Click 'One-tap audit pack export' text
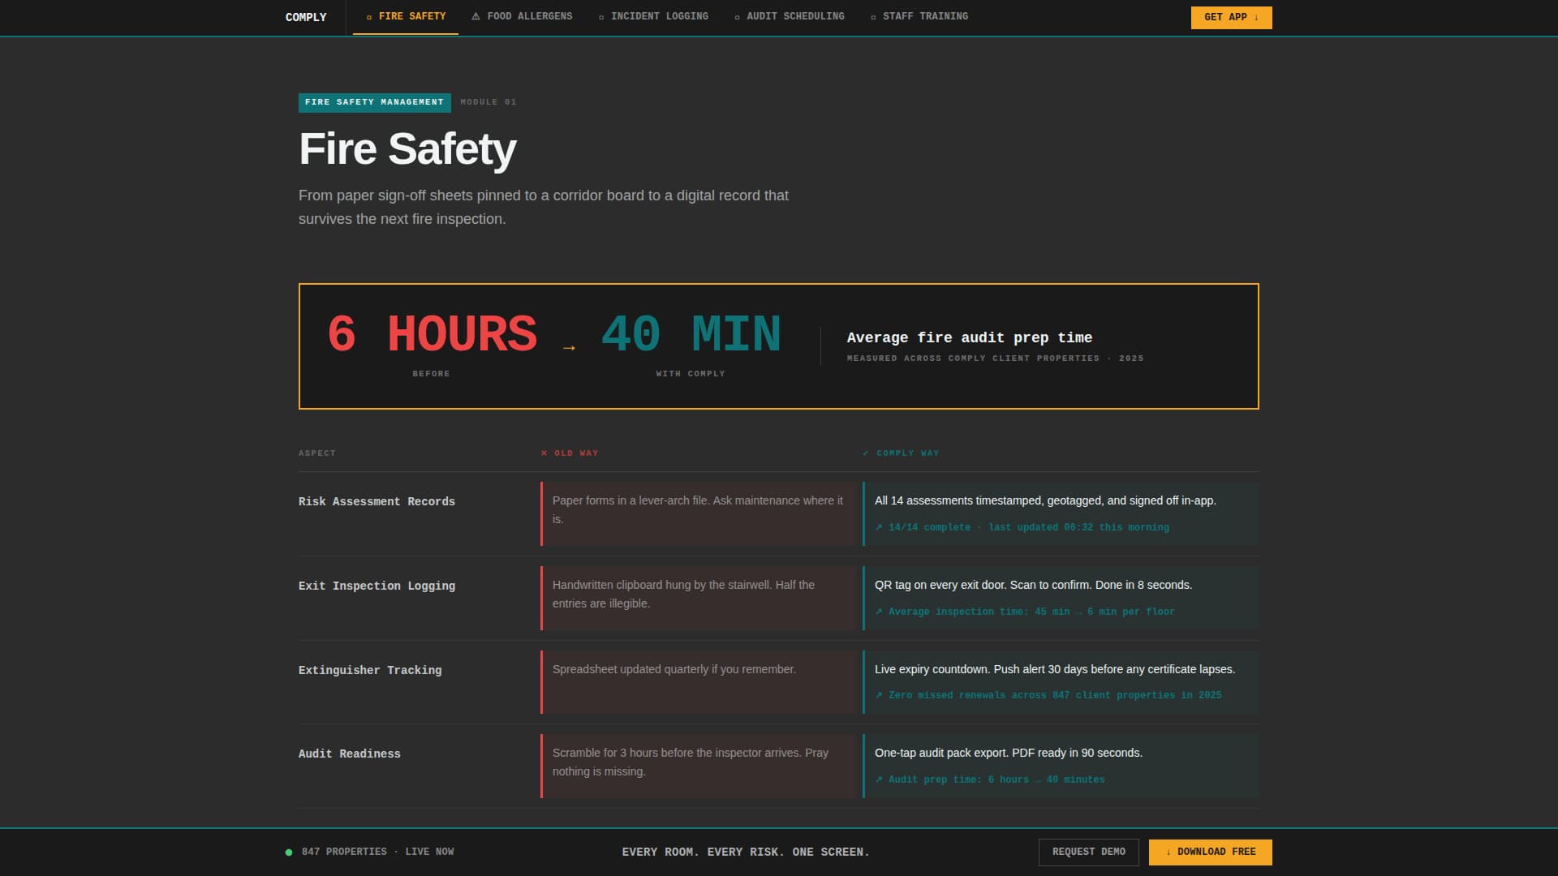1558x876 pixels. (x=1009, y=753)
